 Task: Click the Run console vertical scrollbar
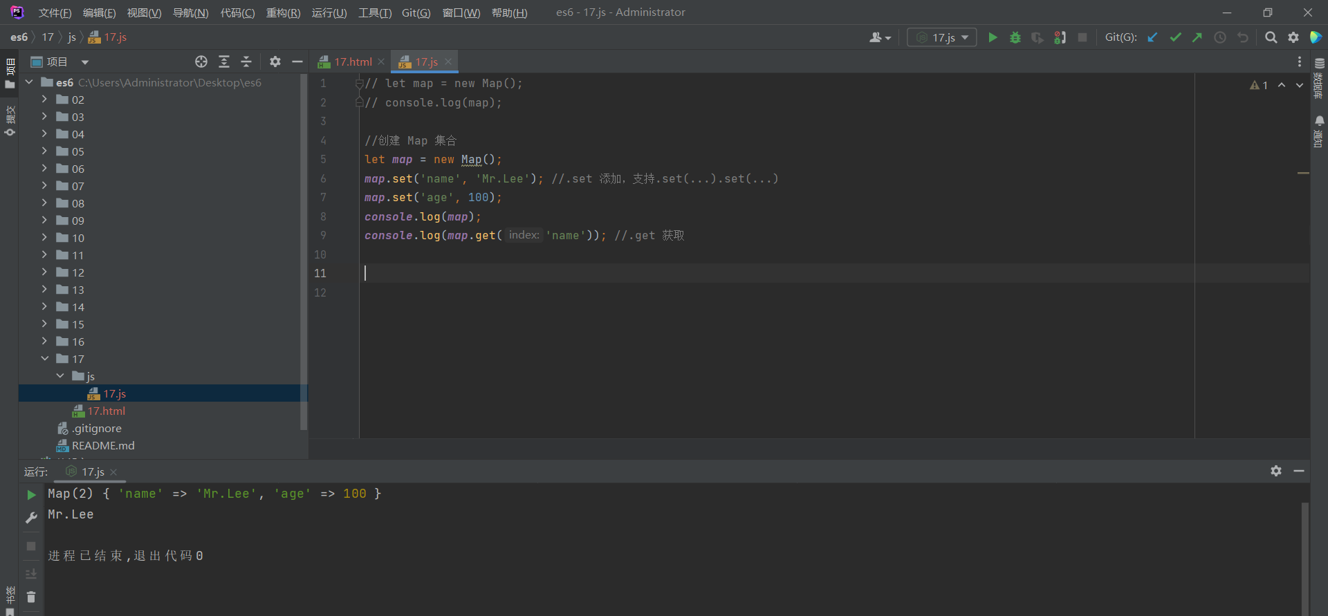click(x=1304, y=559)
